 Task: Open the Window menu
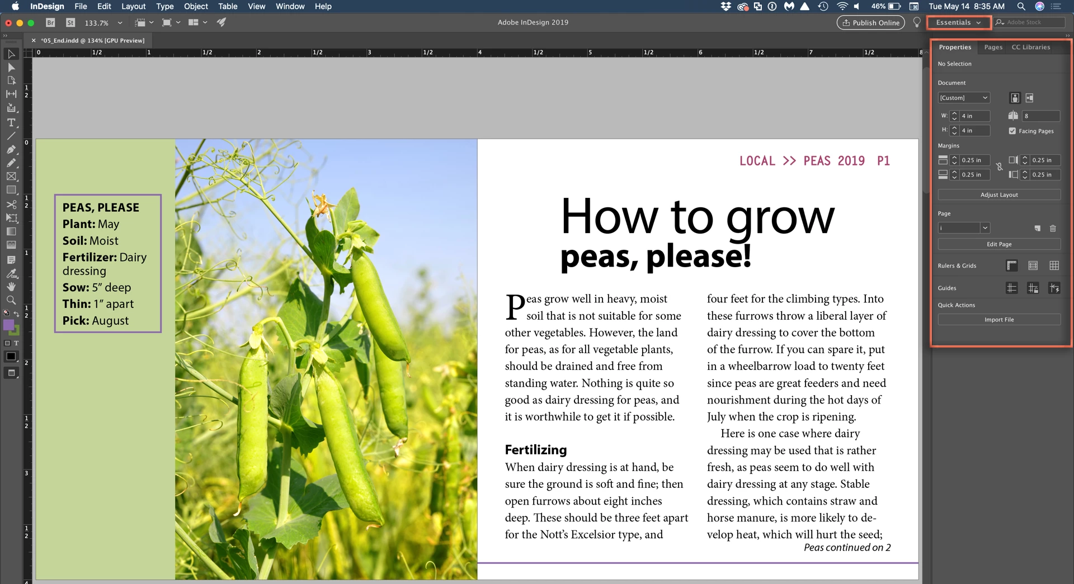click(290, 6)
